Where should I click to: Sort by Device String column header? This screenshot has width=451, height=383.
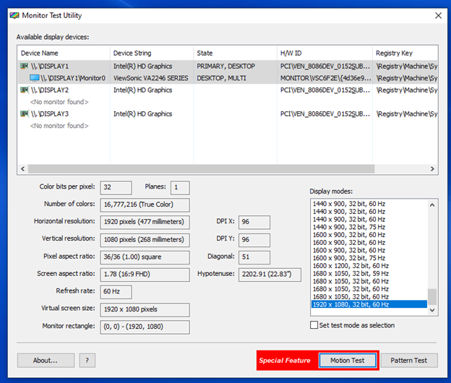coord(150,53)
